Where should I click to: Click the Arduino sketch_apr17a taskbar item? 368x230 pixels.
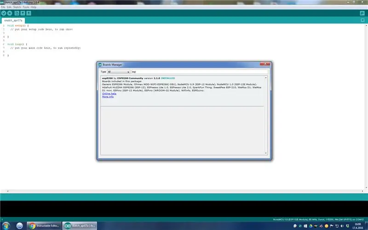80,226
